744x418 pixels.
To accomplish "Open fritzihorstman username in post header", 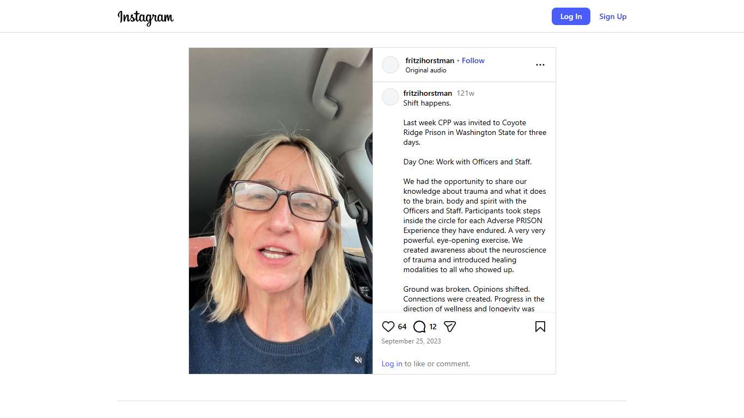I will coord(430,60).
